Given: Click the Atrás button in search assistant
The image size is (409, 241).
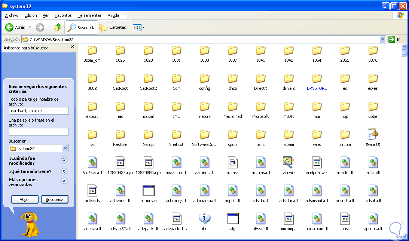Looking at the screenshot, I should coord(24,199).
